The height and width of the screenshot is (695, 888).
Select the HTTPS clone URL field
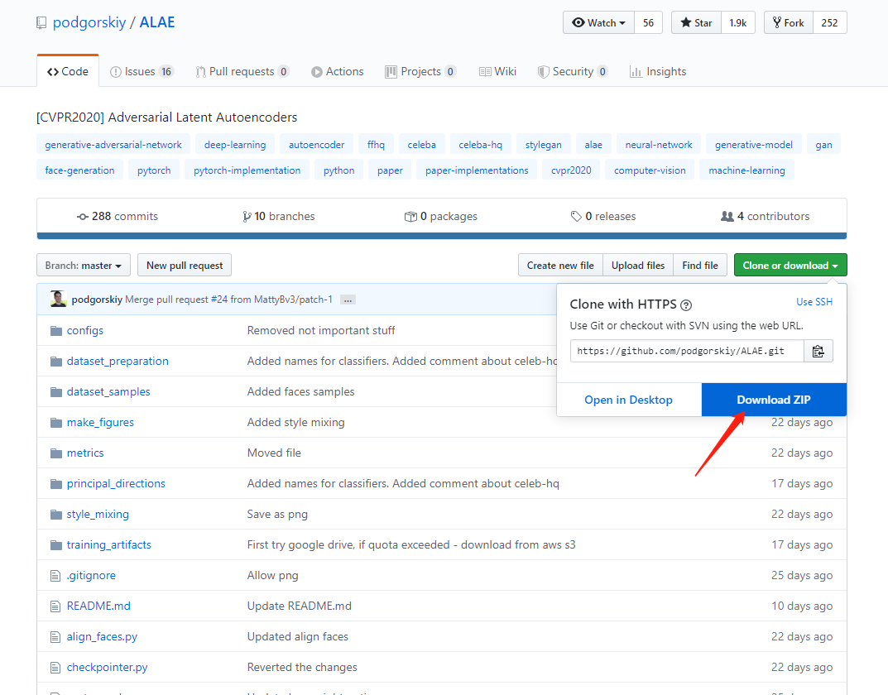coord(687,351)
